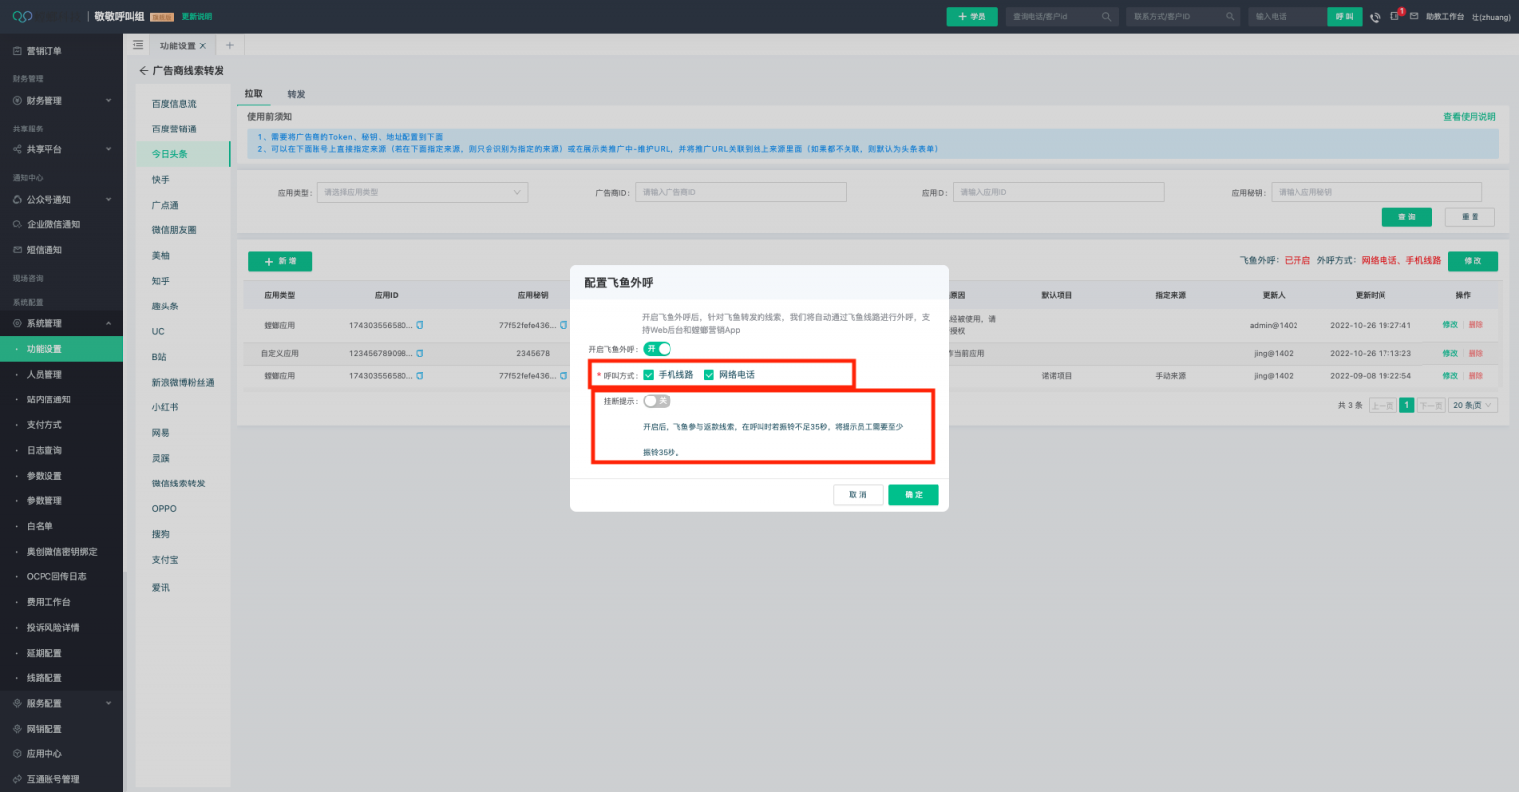This screenshot has width=1519, height=792.
Task: Click the phone call icon in the top bar
Action: tap(1375, 17)
